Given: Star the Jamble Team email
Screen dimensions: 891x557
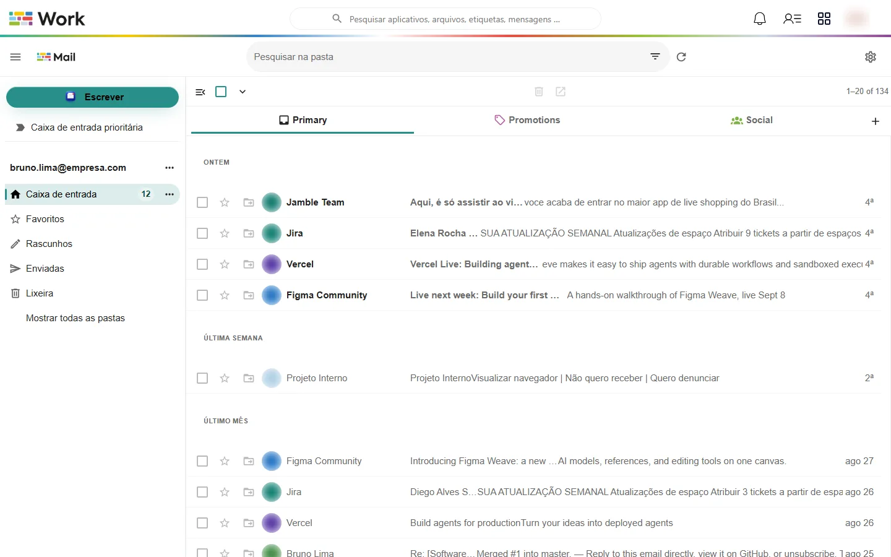Looking at the screenshot, I should (225, 202).
